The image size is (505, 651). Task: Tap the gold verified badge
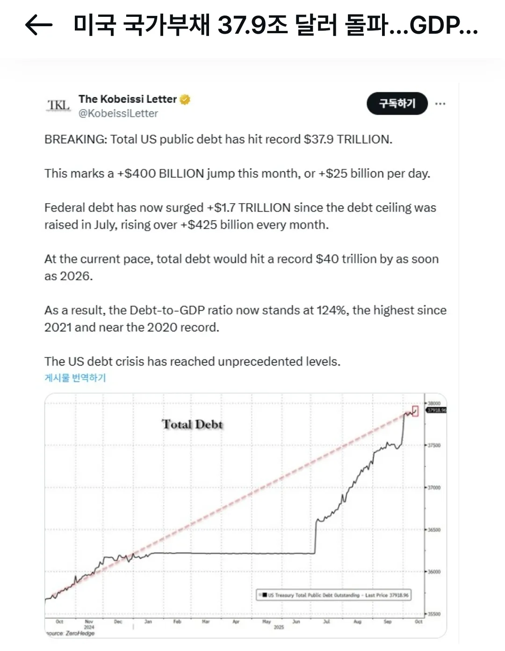point(185,99)
